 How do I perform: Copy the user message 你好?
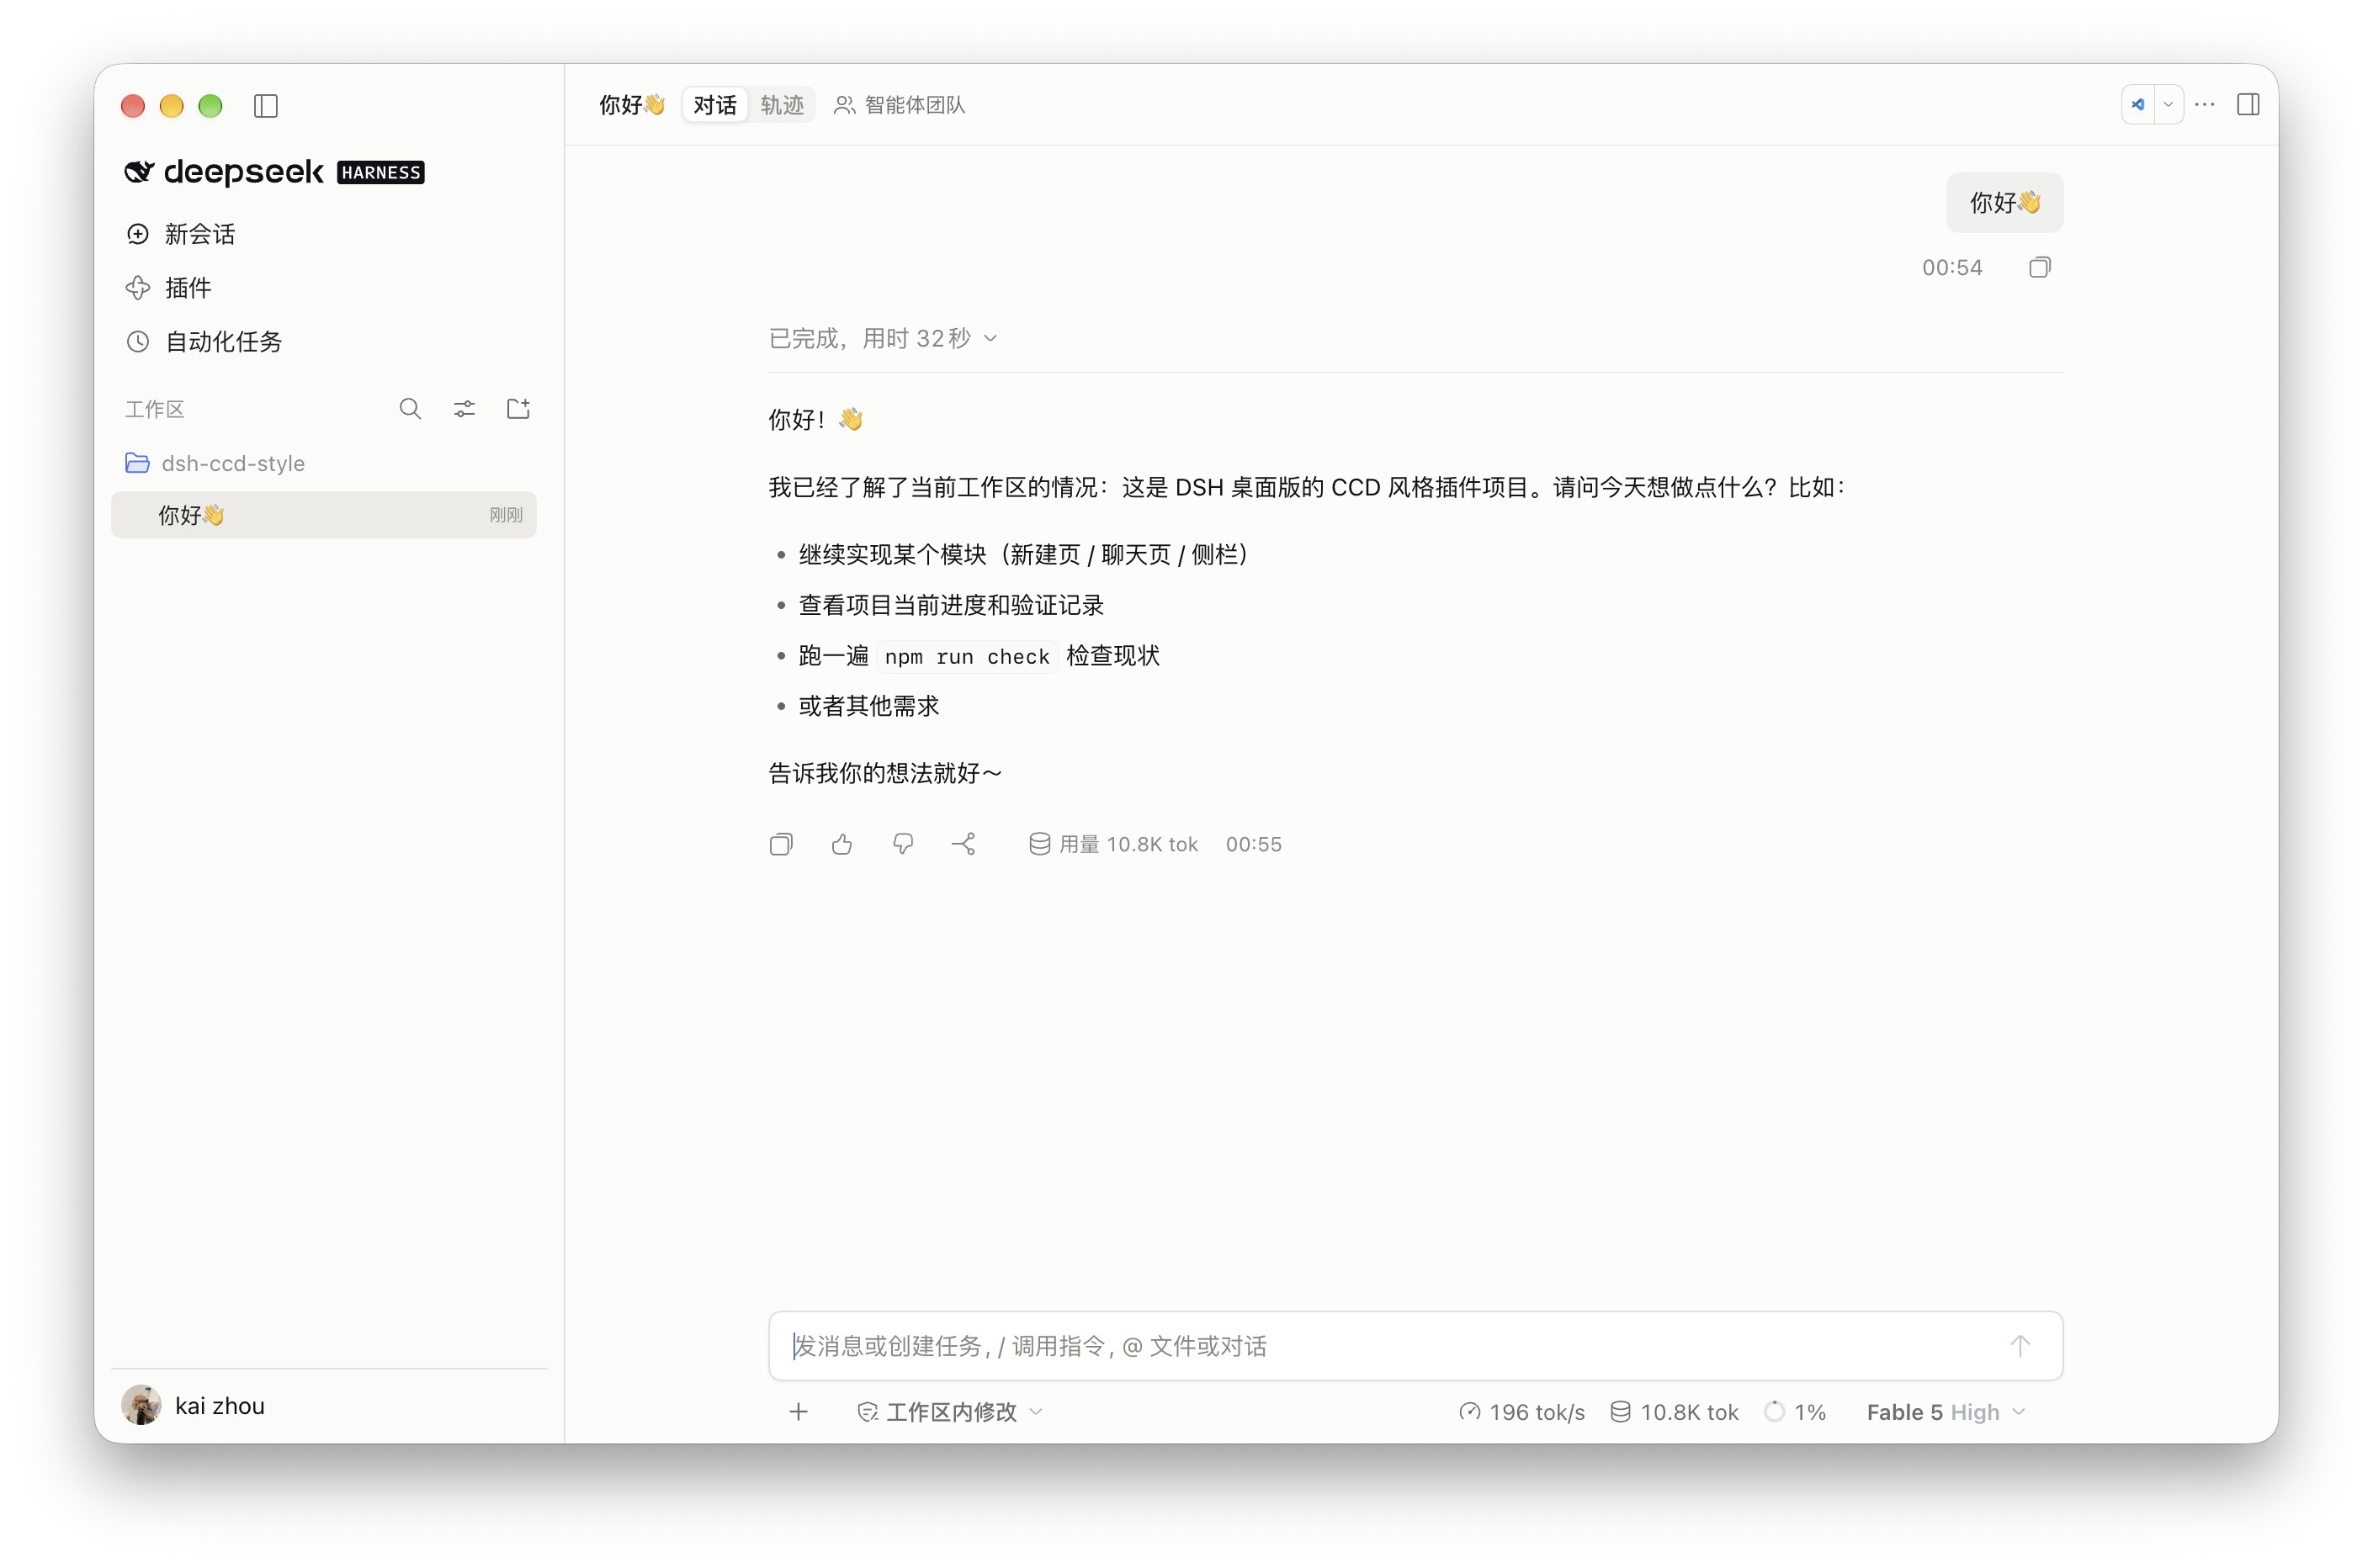(2039, 267)
